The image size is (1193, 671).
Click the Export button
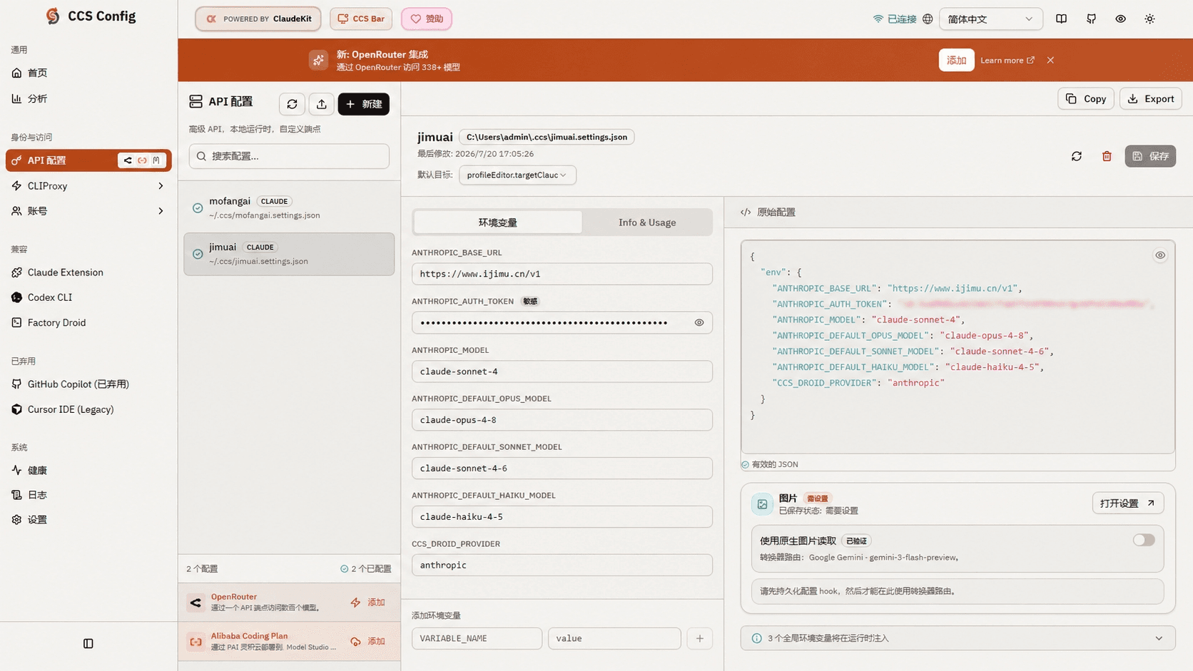tap(1151, 99)
